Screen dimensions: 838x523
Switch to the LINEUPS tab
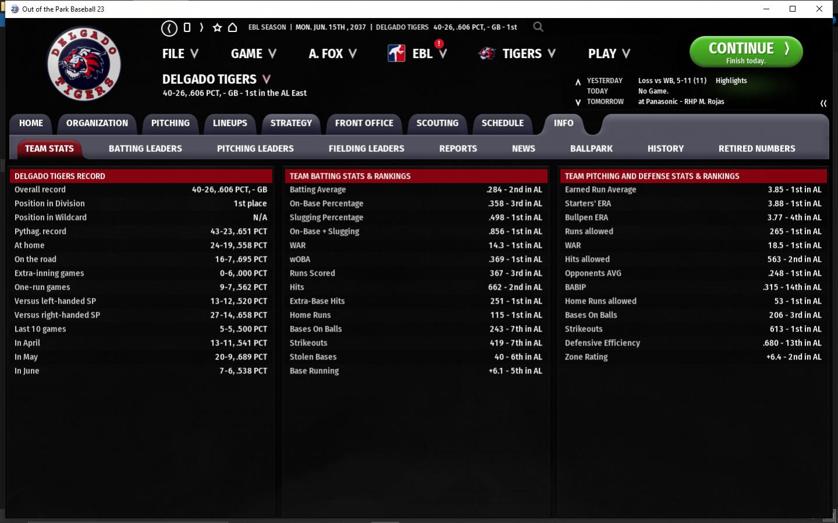(230, 123)
